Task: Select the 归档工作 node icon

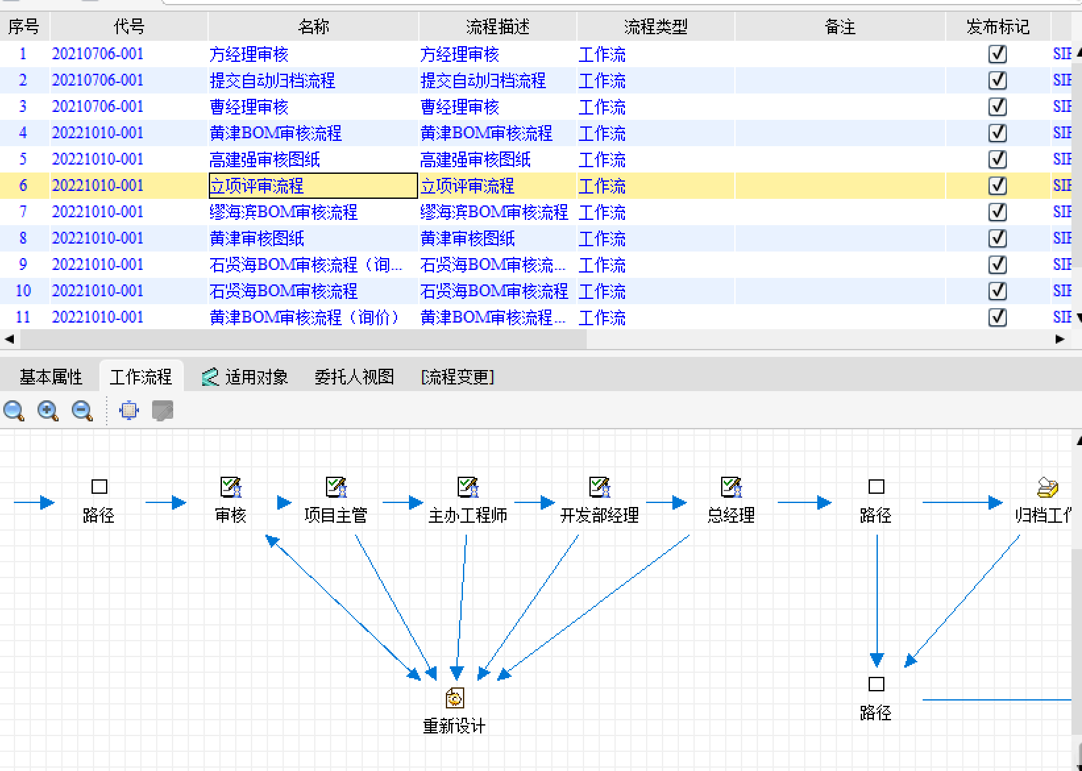Action: coord(1047,487)
